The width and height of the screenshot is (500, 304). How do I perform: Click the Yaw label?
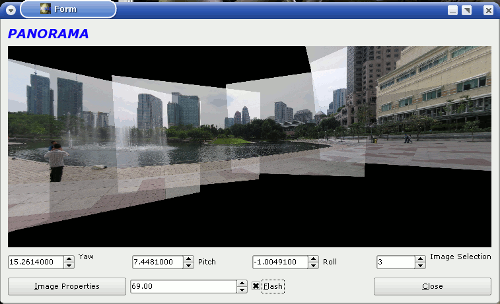click(86, 257)
